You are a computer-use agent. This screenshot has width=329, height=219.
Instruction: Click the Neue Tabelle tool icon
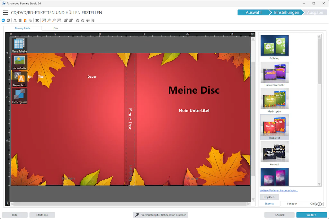[x=19, y=46]
